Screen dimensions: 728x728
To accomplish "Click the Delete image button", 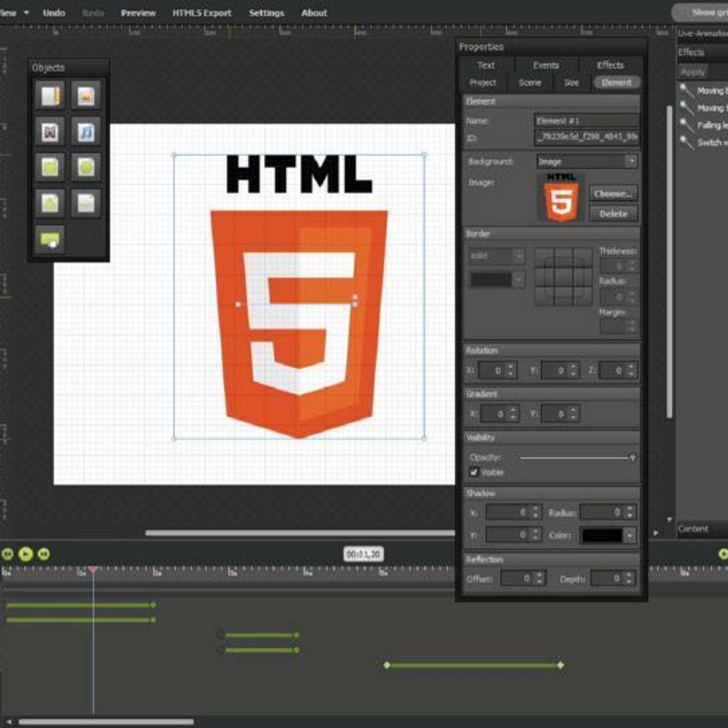I will click(613, 213).
